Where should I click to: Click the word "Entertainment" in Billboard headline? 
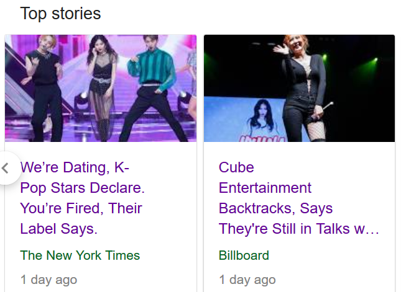pyautogui.click(x=265, y=188)
